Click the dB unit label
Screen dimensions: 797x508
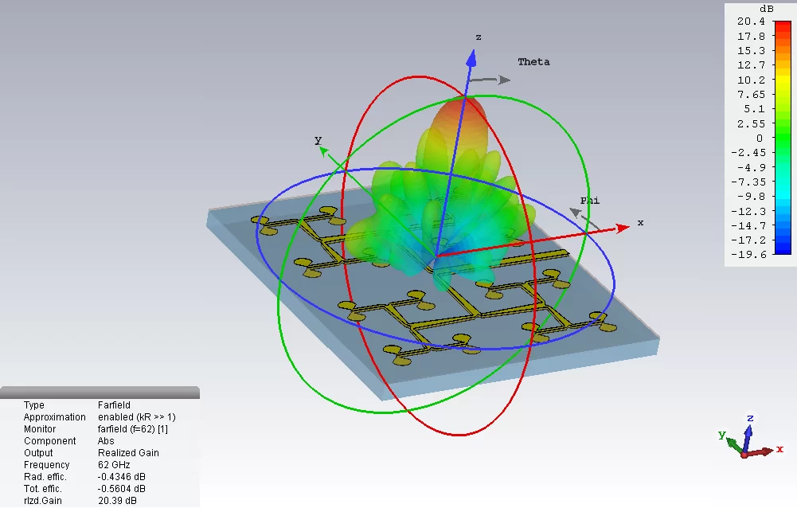tap(767, 9)
